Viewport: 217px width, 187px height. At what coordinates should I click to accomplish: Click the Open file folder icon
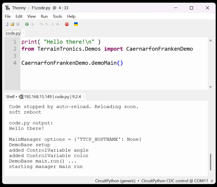pyautogui.click(x=12, y=24)
